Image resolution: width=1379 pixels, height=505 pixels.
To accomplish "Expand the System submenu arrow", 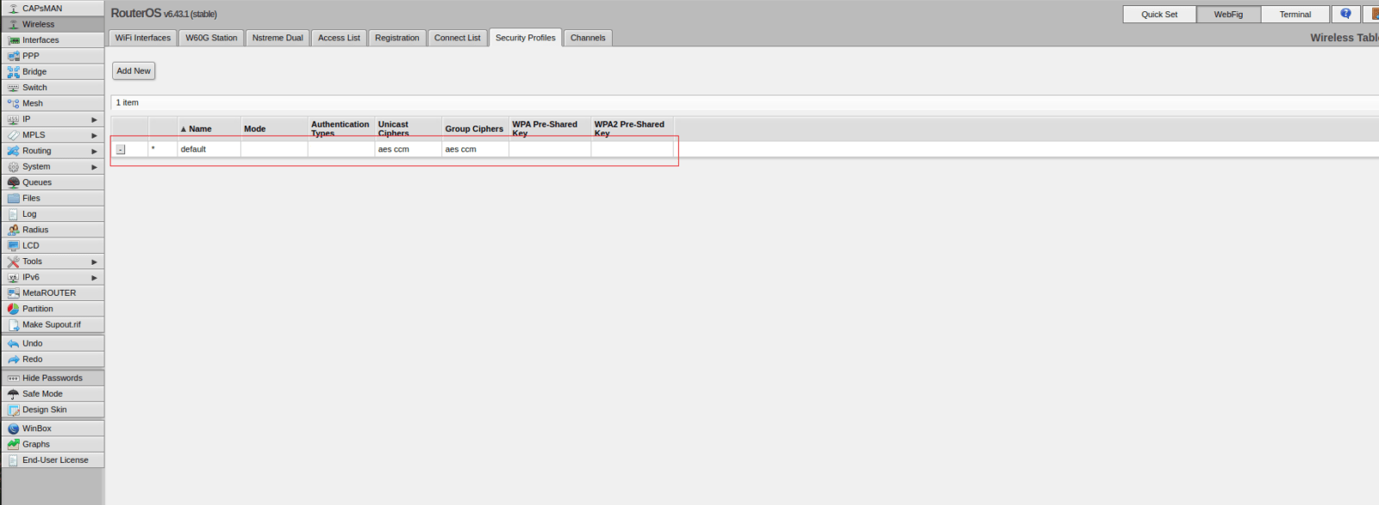I will click(94, 167).
